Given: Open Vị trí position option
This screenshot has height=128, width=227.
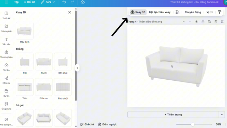Looking at the screenshot, I should point(210,12).
